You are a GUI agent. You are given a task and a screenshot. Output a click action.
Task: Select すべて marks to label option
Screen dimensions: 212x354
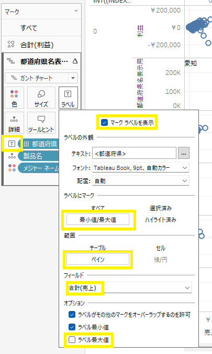tap(98, 208)
